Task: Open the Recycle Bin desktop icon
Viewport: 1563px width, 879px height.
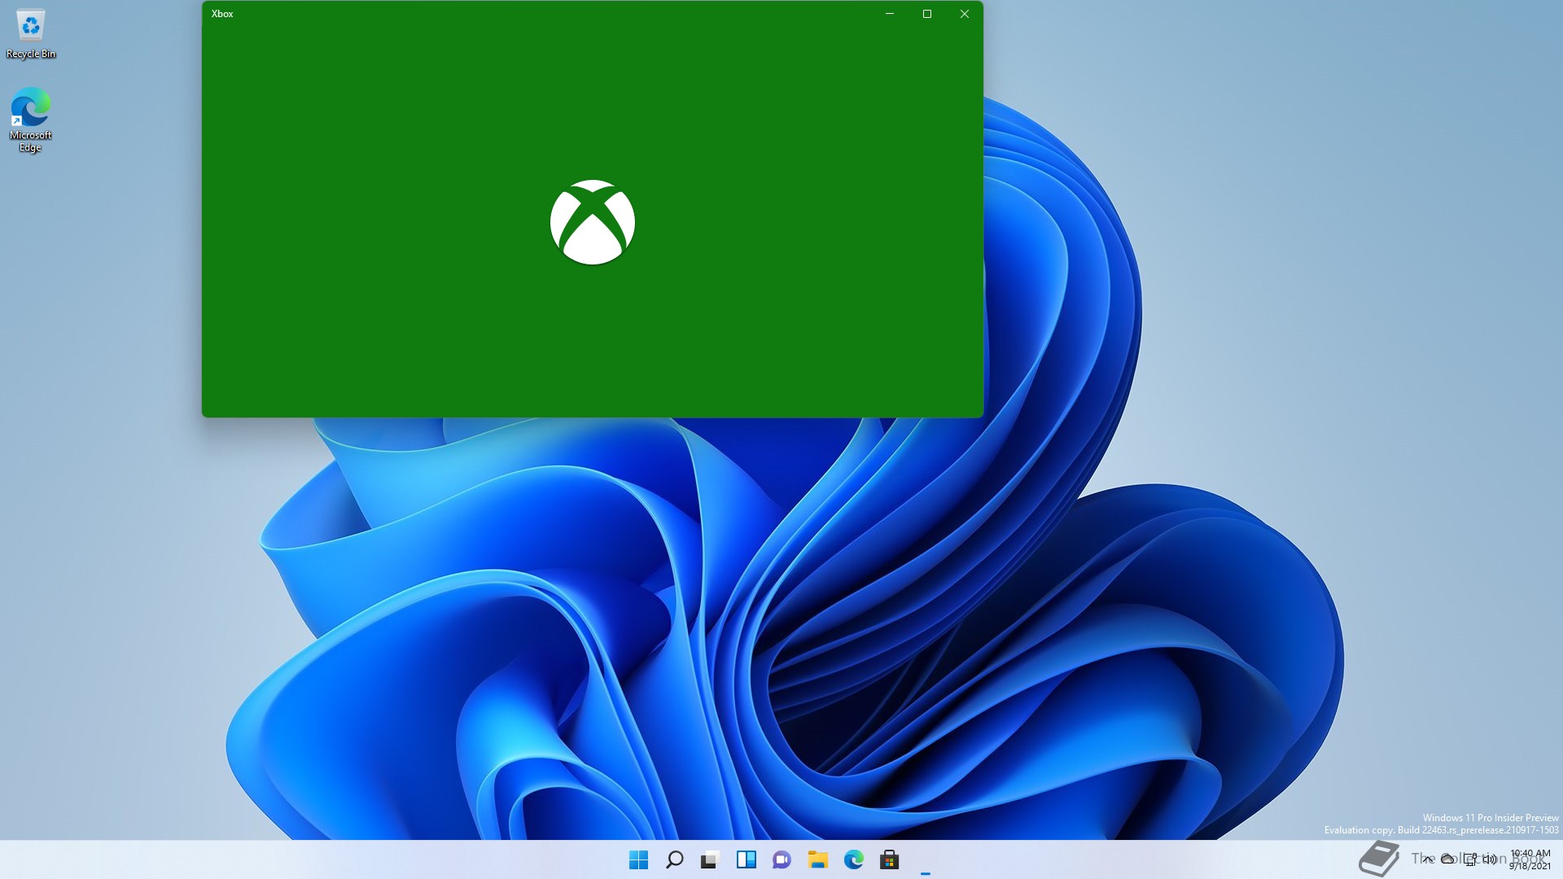Action: coord(31,34)
